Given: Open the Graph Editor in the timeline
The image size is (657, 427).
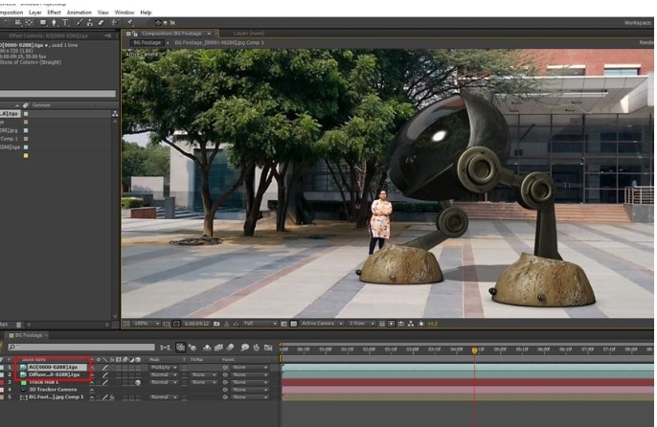Looking at the screenshot, I should pos(268,348).
